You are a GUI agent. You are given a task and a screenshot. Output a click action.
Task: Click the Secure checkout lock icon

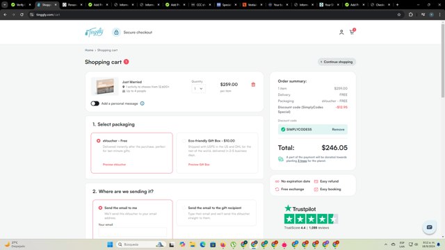116,33
